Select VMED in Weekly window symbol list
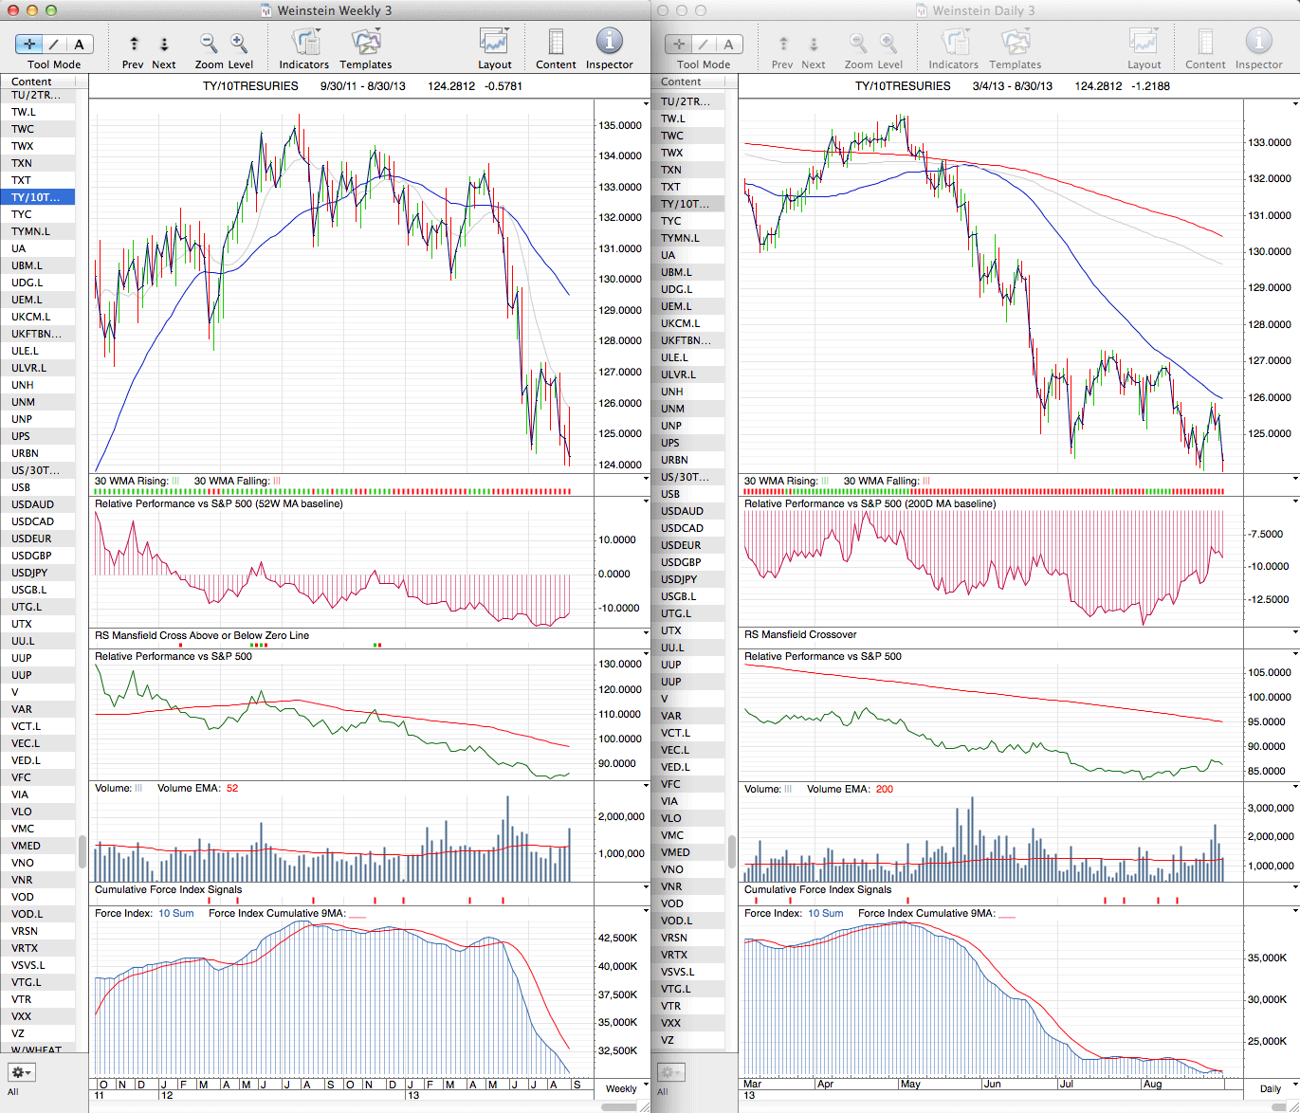The width and height of the screenshot is (1300, 1113). click(x=26, y=846)
